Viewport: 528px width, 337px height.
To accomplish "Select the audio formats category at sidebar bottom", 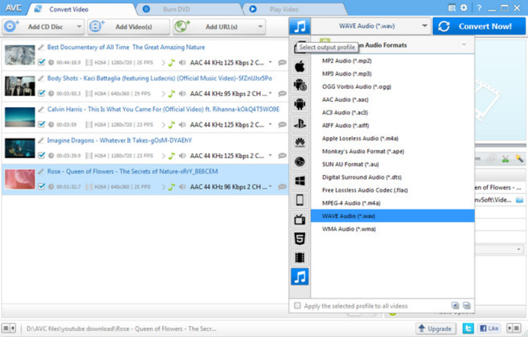I will 300,276.
